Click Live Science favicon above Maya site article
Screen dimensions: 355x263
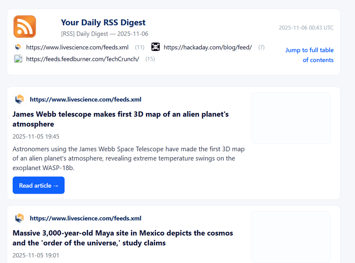(x=19, y=218)
